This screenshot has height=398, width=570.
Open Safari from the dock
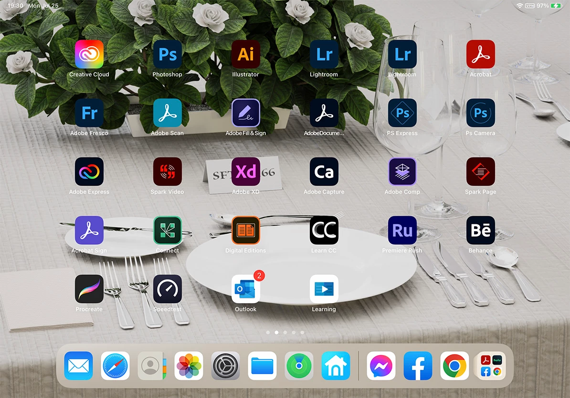115,366
